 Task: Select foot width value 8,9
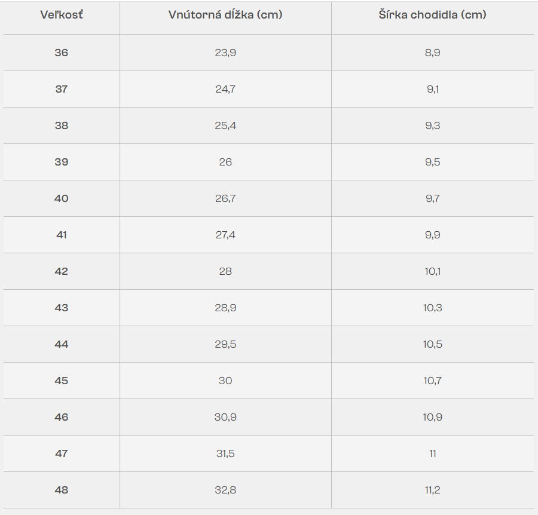coord(432,53)
